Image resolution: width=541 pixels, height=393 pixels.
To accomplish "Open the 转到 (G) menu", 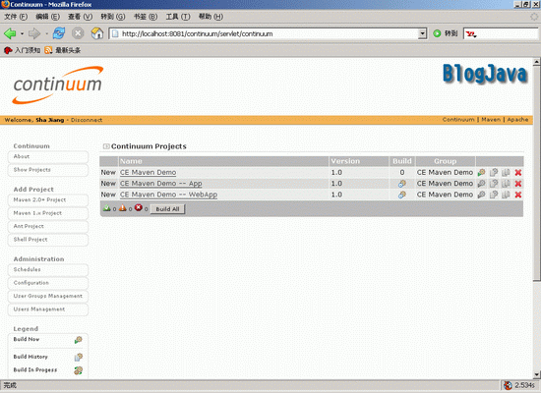I will click(113, 17).
